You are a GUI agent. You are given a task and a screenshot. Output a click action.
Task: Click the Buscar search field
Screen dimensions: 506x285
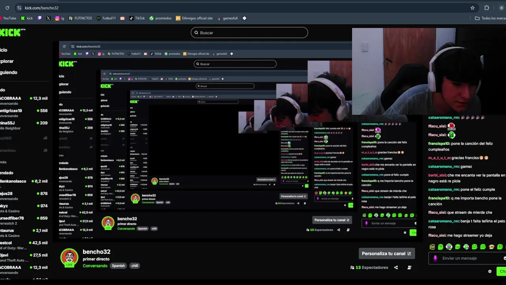(x=249, y=32)
